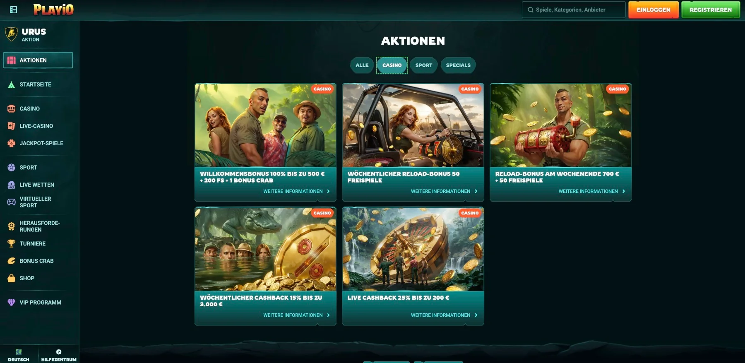745x363 pixels.
Task: Click the Shop bag icon
Action: point(12,278)
